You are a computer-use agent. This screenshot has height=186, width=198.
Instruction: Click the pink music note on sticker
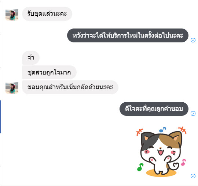coord(183,162)
